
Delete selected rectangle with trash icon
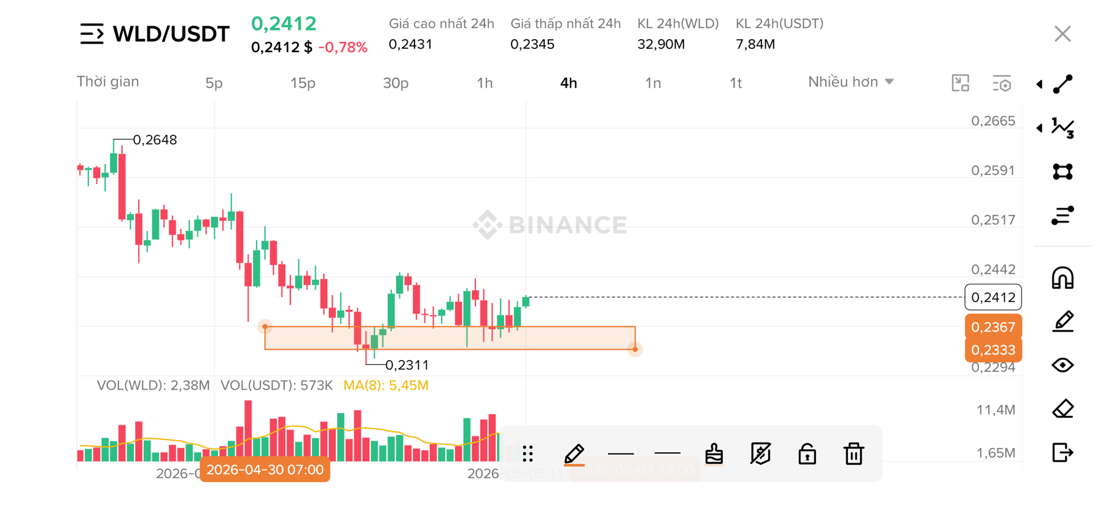pyautogui.click(x=854, y=454)
